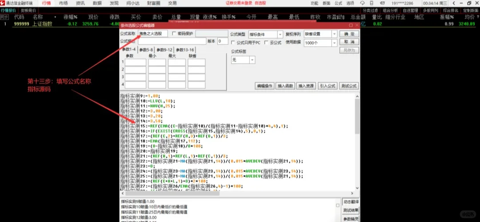Viewport: 480px width, 222px height.
Task: Click the right arrow of horizontal scrollbar
Action: point(352,193)
